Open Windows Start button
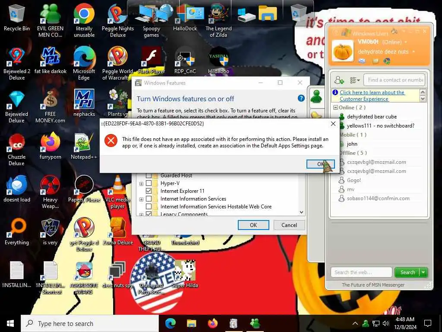The image size is (442, 332). coord(10,323)
